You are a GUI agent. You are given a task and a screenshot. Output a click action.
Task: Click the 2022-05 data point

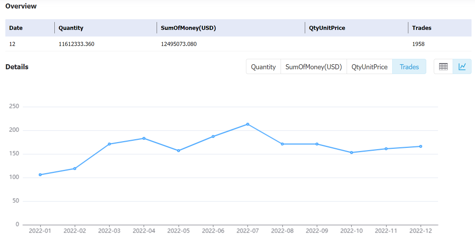[178, 150]
